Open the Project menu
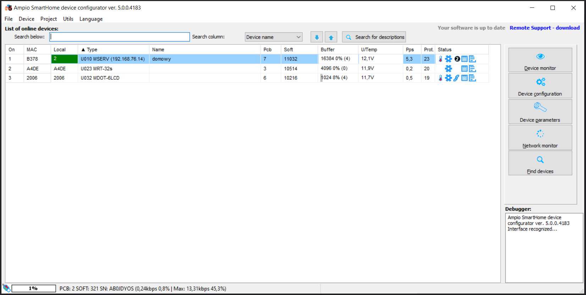586x295 pixels. 49,19
